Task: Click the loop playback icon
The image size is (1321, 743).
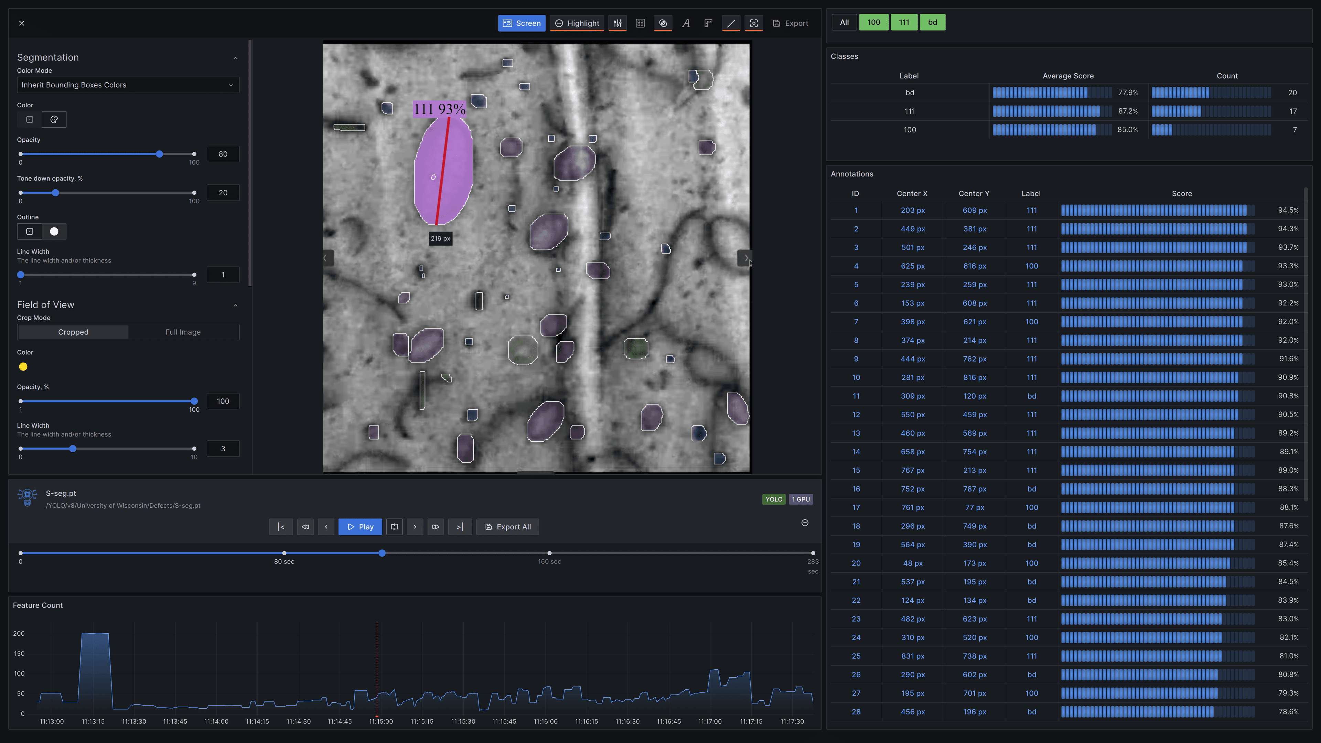Action: tap(394, 527)
